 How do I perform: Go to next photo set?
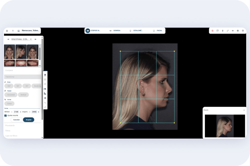click(x=35, y=39)
